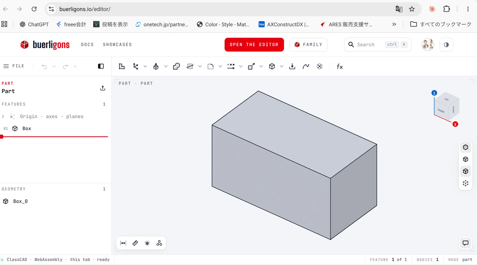This screenshot has width=477, height=265.
Task: Click the boolean union shapes icon
Action: pyautogui.click(x=176, y=66)
